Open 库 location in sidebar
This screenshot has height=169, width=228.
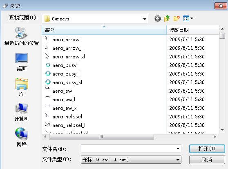pos(22,87)
